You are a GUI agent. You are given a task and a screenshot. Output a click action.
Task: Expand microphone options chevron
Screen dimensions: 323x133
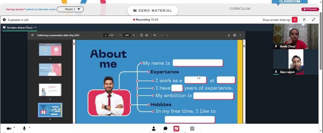click(x=29, y=127)
